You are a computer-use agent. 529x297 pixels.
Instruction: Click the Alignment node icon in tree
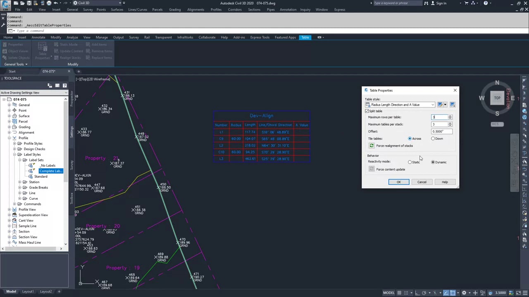point(14,132)
